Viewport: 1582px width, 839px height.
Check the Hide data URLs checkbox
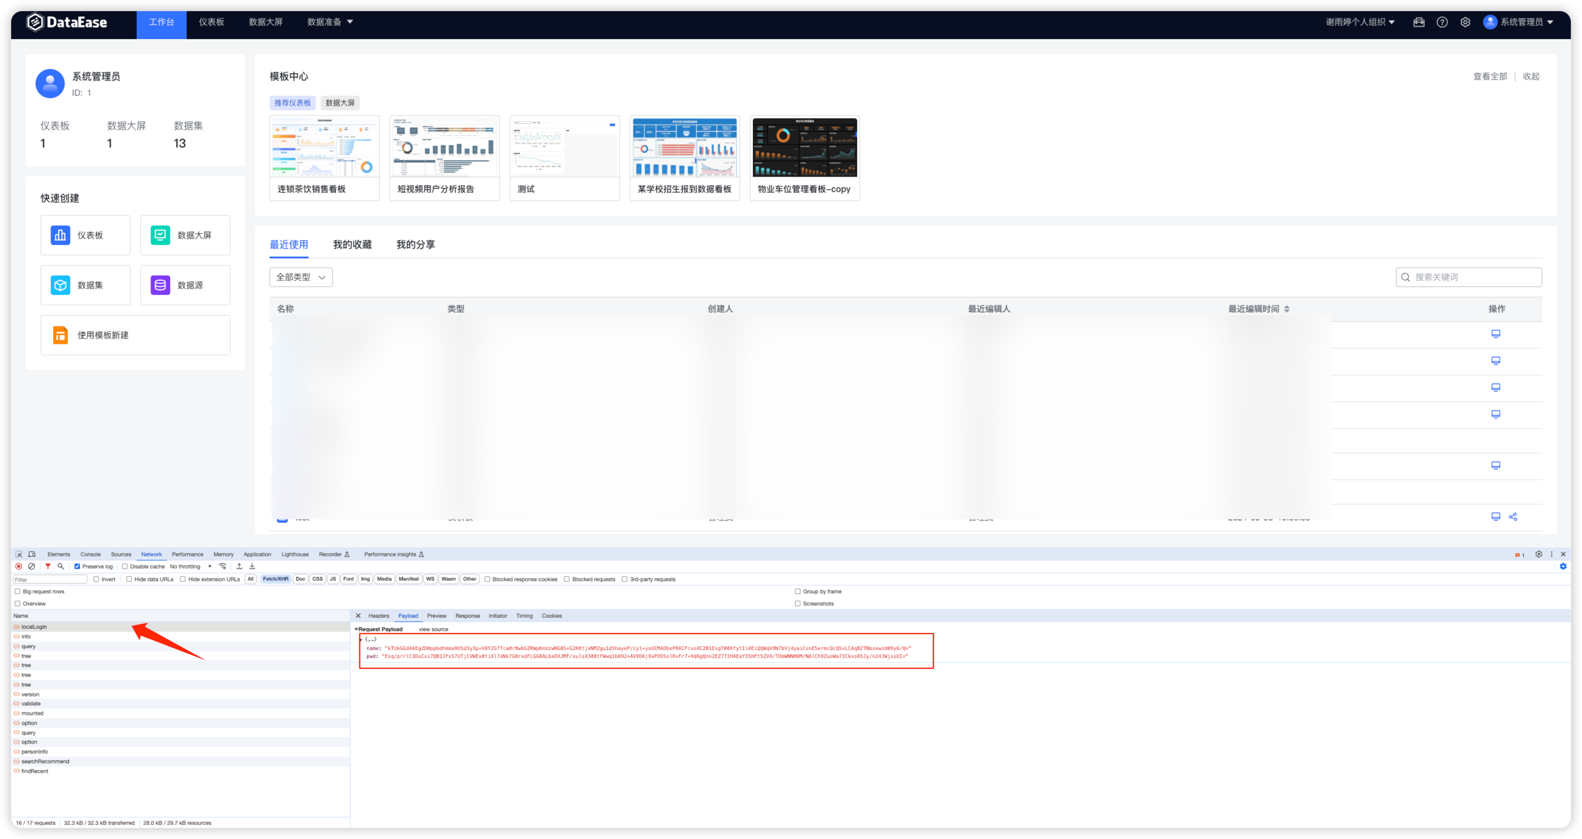click(x=130, y=579)
